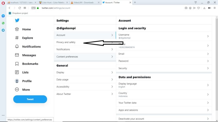
Task: Open Notifications bell icon in sidebar
Action: tap(17, 46)
